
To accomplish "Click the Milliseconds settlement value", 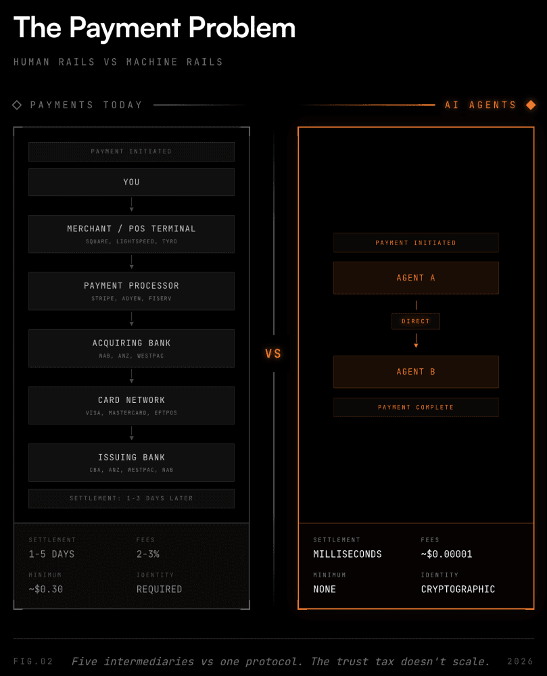I will [x=348, y=554].
